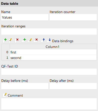Select the cell containing first
98x111 pixels.
coord(53,52)
